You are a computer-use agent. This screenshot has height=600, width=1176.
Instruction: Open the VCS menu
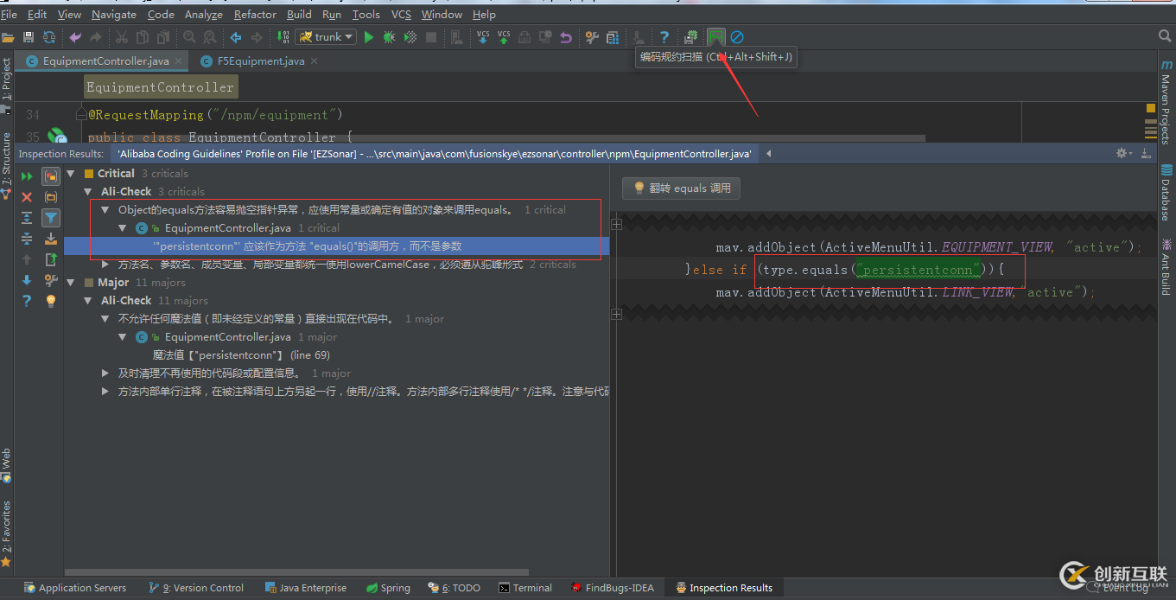(x=401, y=15)
